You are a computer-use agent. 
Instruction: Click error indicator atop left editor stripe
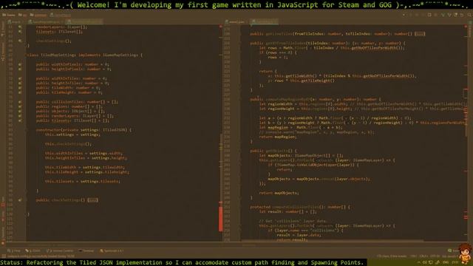point(220,27)
